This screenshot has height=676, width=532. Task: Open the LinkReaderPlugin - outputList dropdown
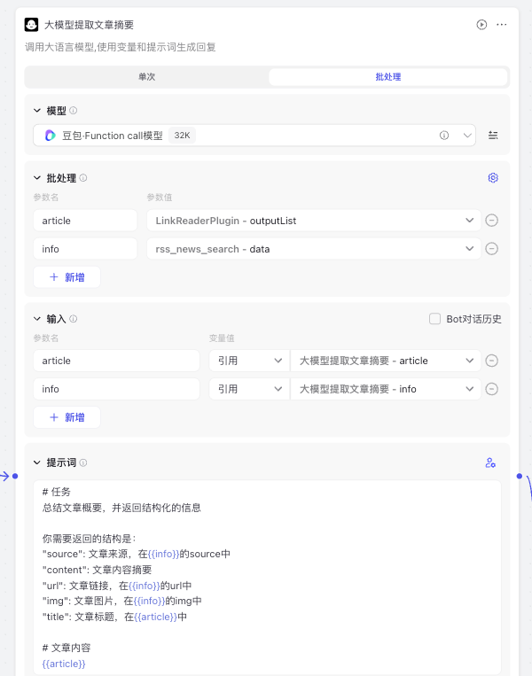click(314, 221)
